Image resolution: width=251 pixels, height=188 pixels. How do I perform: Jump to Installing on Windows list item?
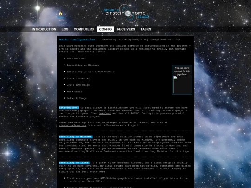[x=83, y=65]
